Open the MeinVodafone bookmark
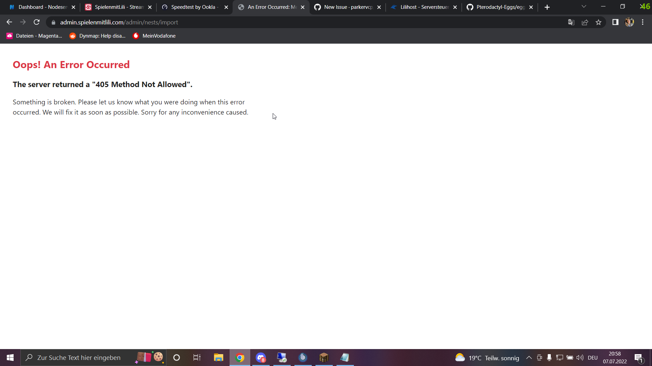This screenshot has width=652, height=366. click(154, 36)
